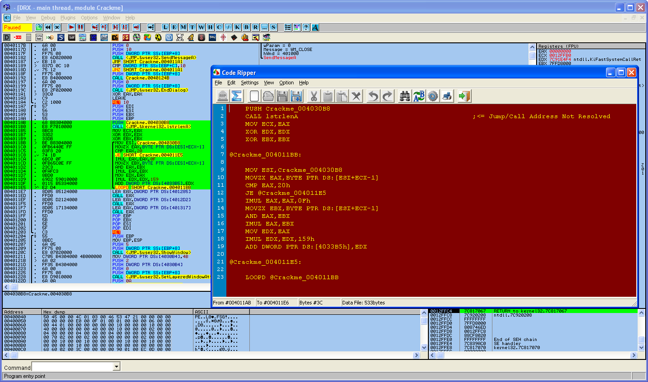Click the Print icon in Code Ripper
Screen dimensions: 648x382
447,96
